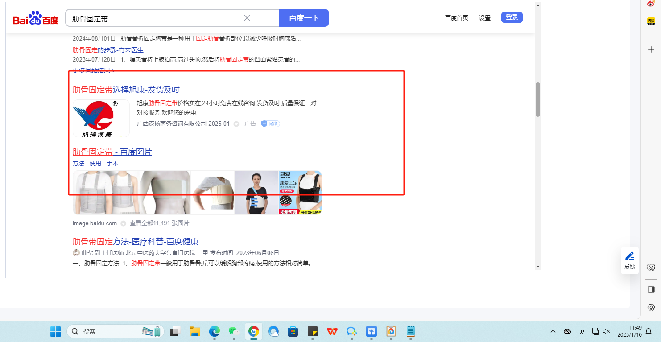Select the 使用 image filter tag

[95, 163]
